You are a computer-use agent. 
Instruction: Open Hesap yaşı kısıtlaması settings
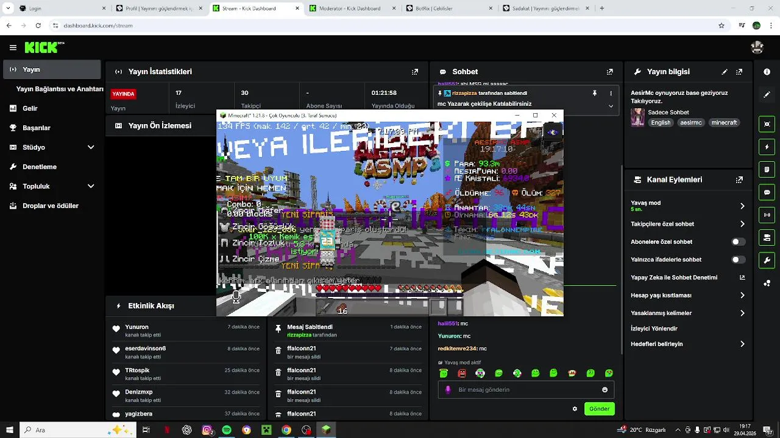coord(688,296)
